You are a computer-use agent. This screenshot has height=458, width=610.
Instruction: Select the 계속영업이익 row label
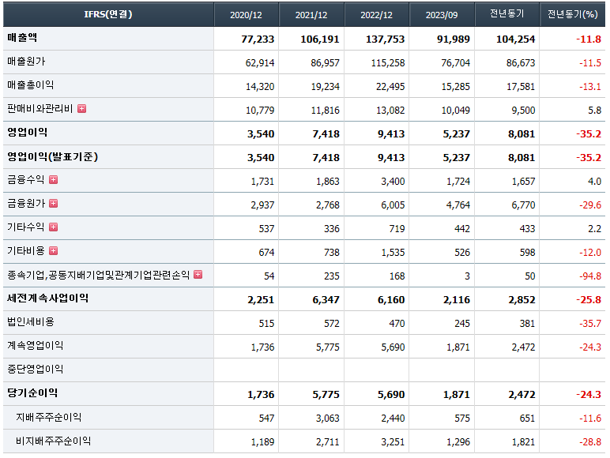click(x=35, y=346)
